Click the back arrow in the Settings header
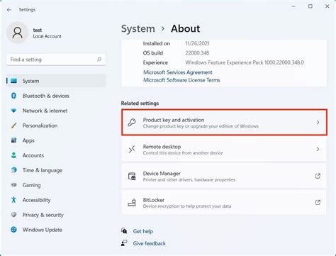The image size is (336, 256). tap(9, 10)
